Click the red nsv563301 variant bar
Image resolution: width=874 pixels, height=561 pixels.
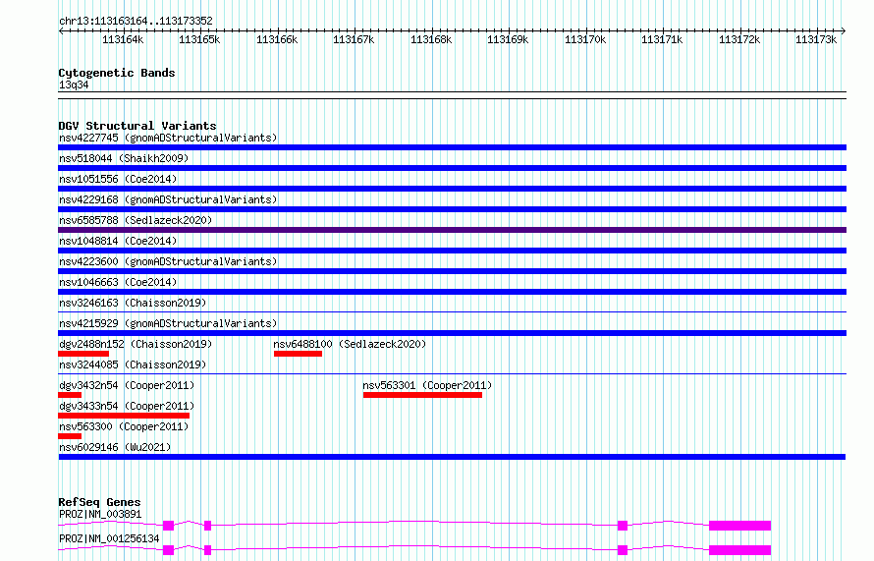tap(422, 395)
